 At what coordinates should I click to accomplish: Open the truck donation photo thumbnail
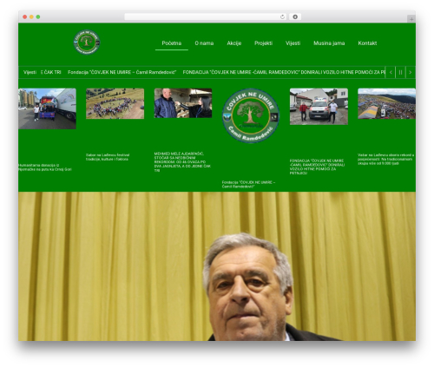pyautogui.click(x=47, y=108)
